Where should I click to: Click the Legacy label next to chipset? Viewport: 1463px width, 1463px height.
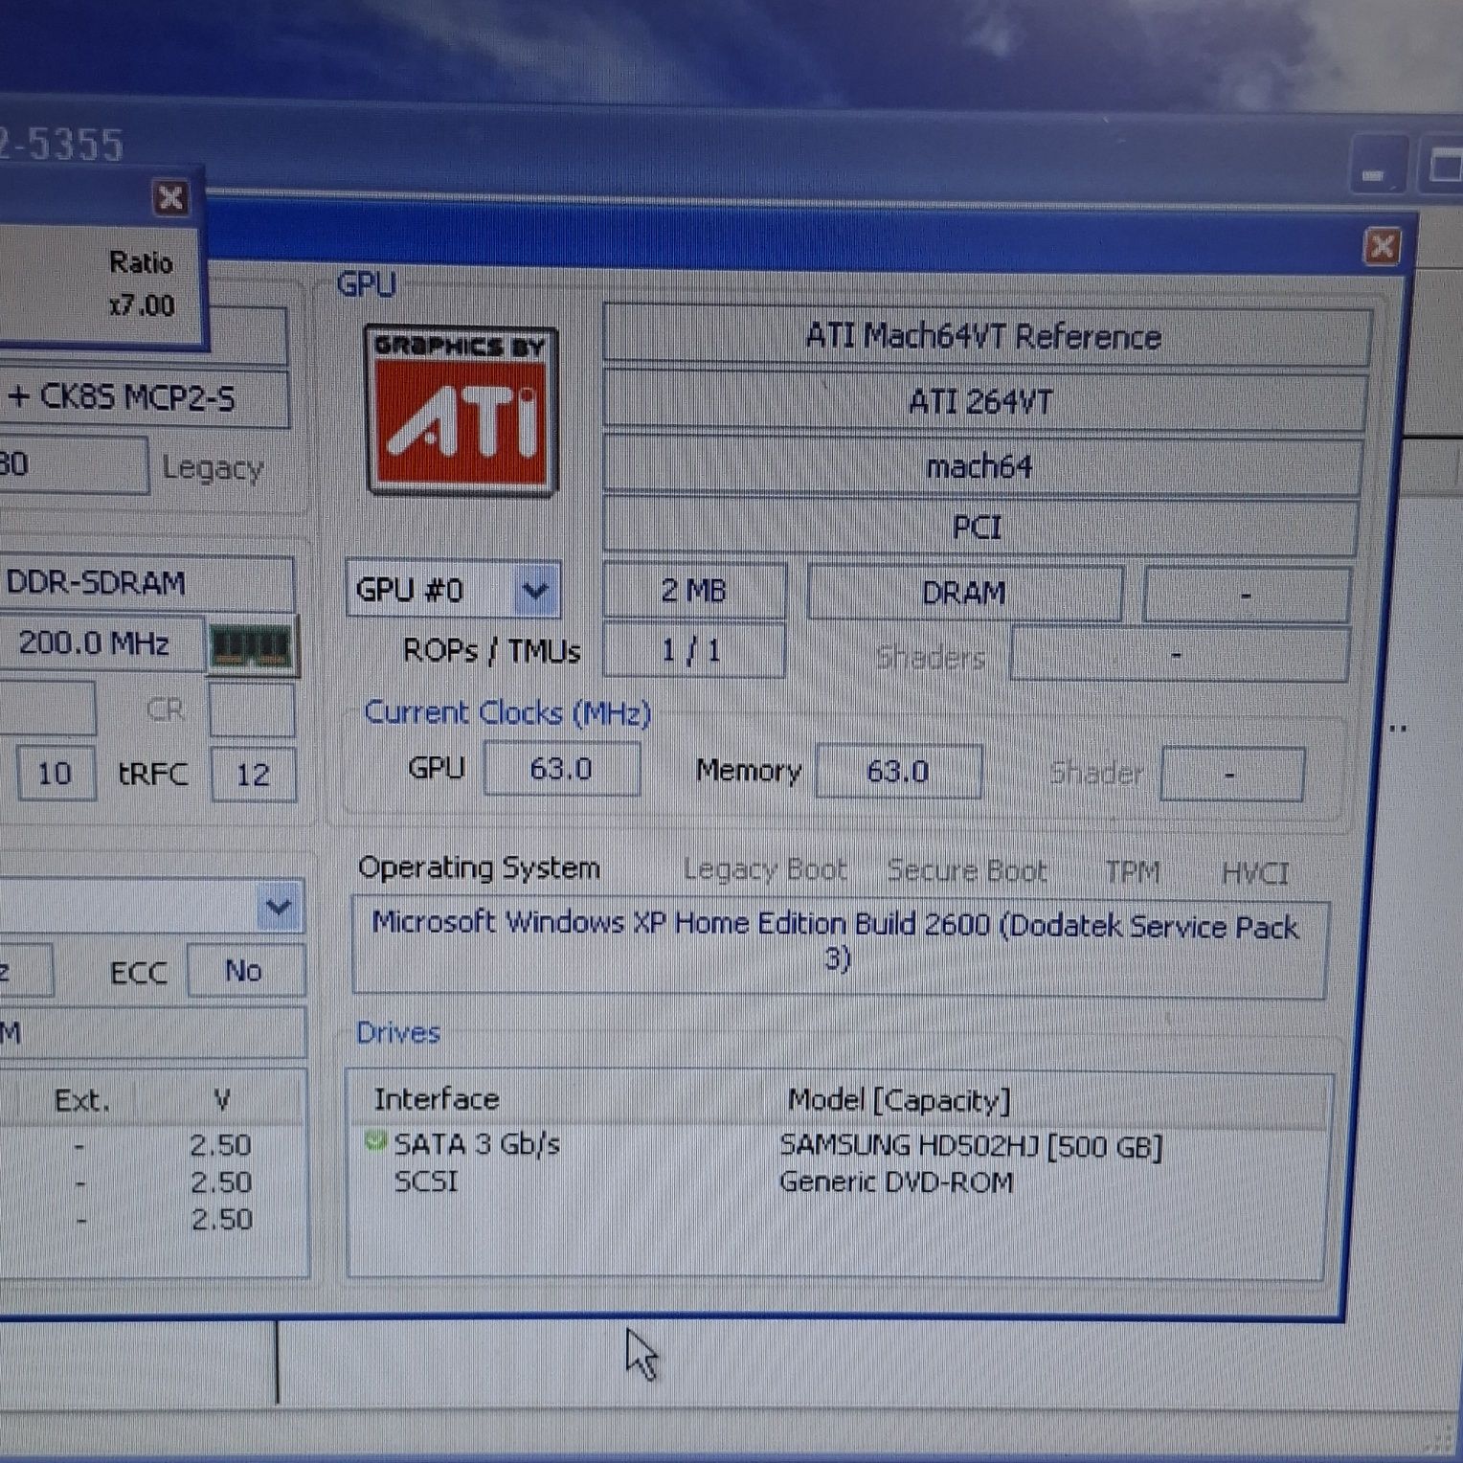click(212, 467)
